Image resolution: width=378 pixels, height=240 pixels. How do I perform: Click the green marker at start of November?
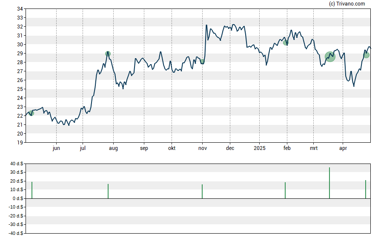coord(202,61)
